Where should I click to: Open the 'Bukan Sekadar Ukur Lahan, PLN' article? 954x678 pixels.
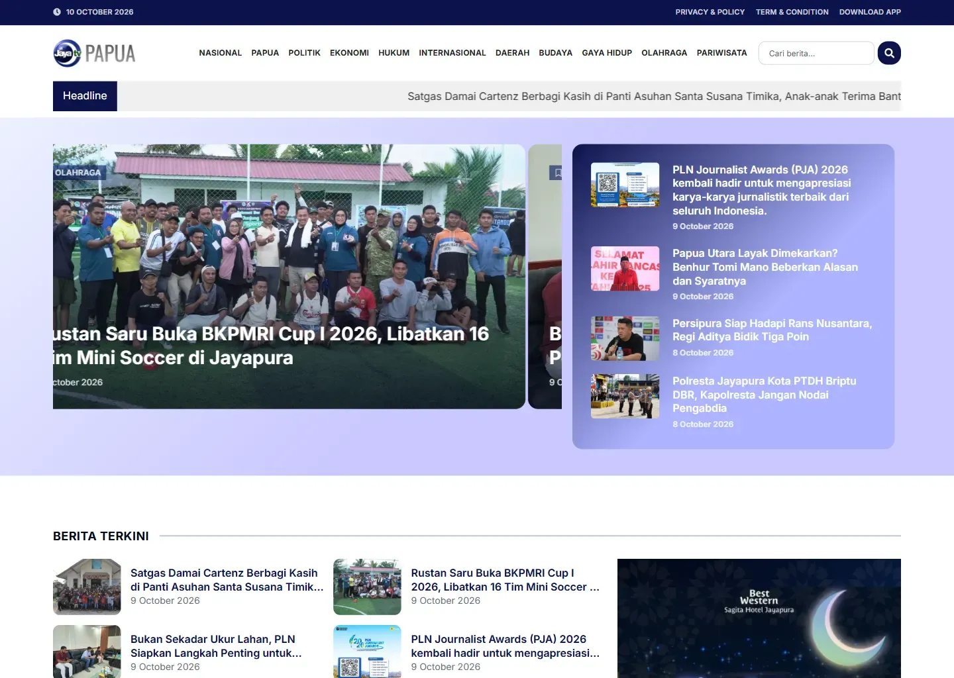pyautogui.click(x=216, y=646)
